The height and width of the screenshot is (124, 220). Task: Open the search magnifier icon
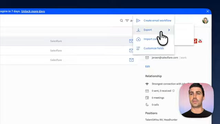coord(121,21)
